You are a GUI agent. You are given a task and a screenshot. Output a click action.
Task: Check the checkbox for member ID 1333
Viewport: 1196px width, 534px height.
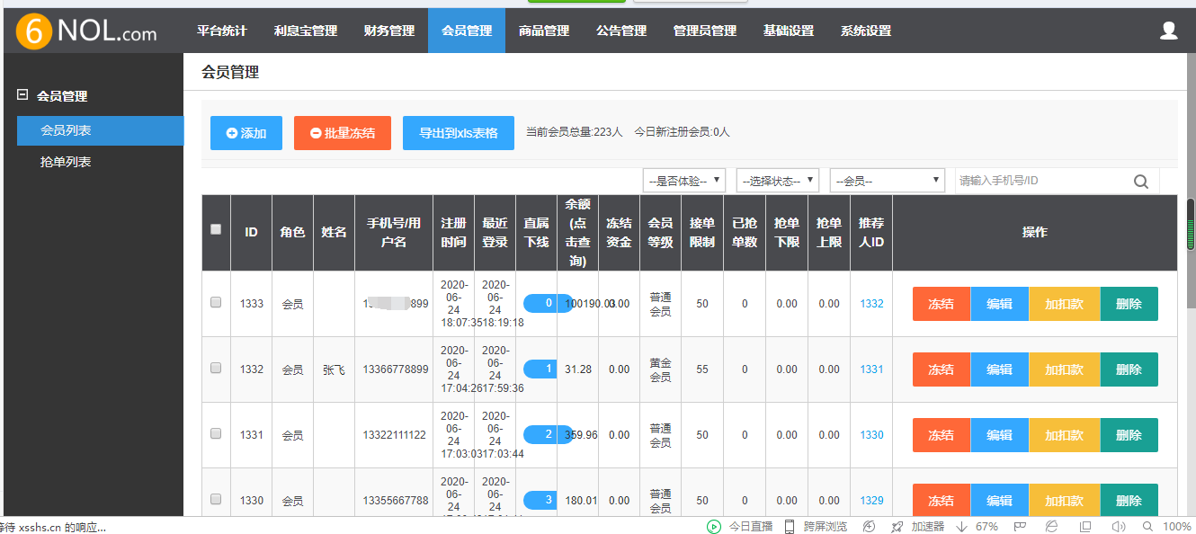[216, 303]
